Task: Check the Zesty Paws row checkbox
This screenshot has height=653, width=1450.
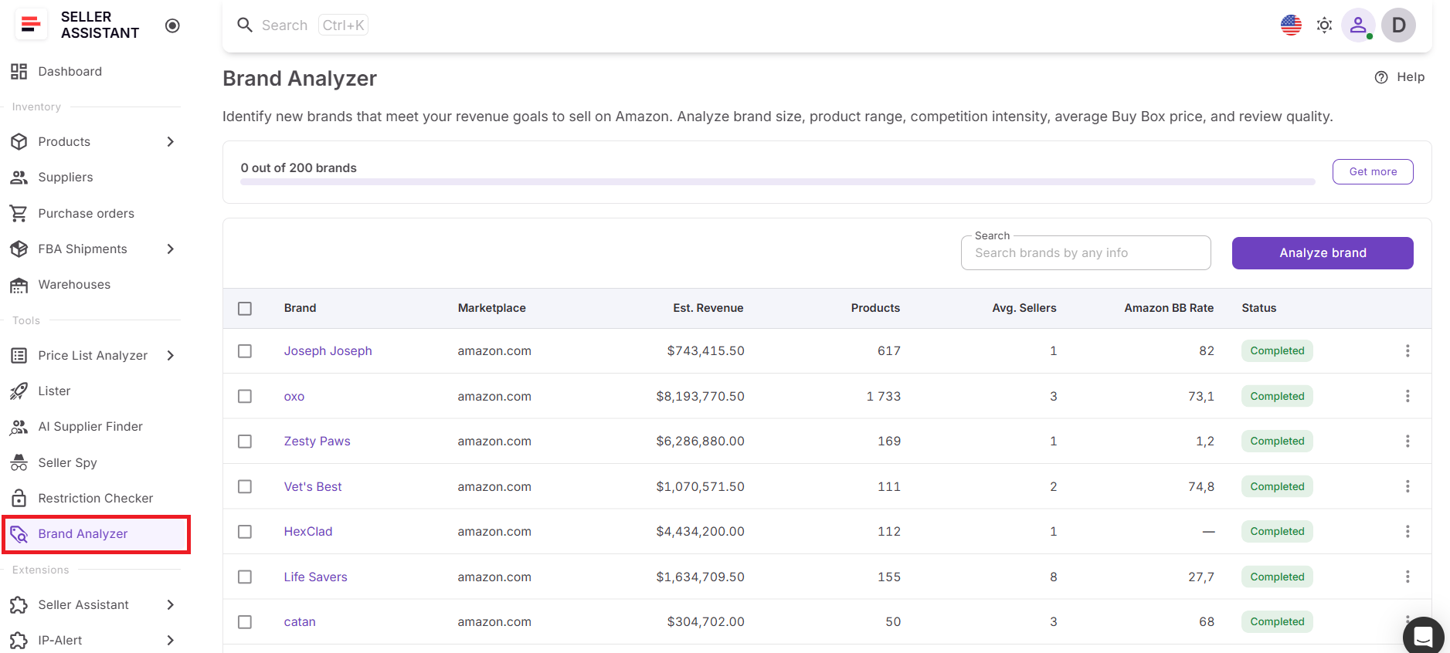Action: [245, 442]
